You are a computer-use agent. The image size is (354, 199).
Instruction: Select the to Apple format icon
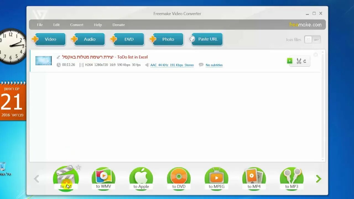[x=141, y=178]
